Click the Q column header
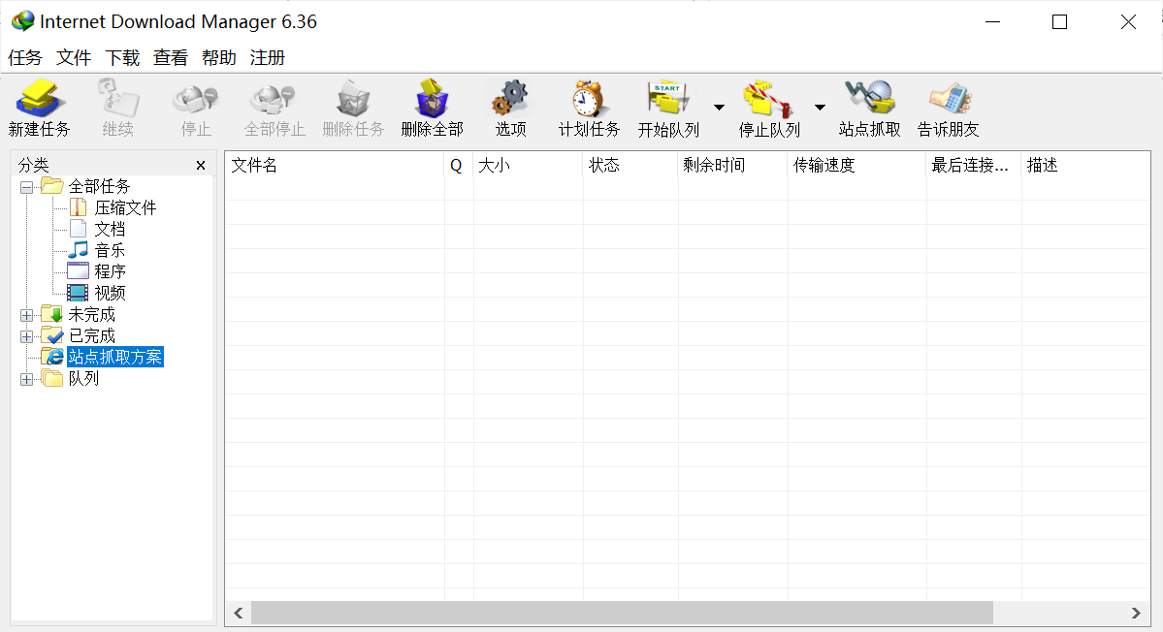The image size is (1163, 632). [x=459, y=165]
